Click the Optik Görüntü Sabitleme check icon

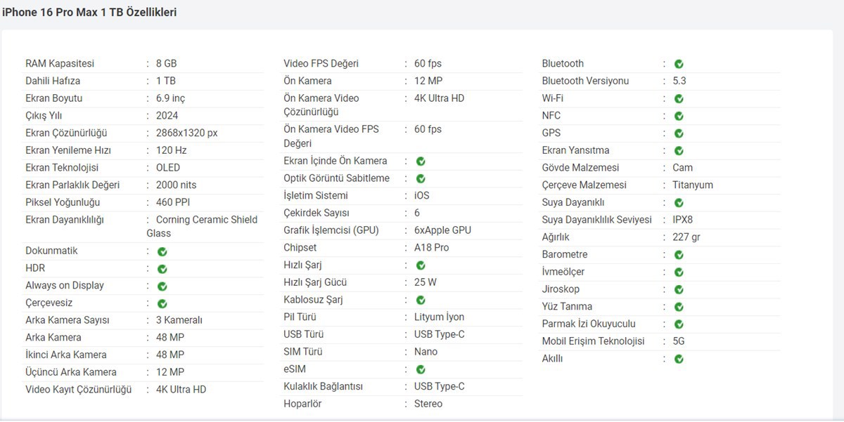(x=421, y=179)
